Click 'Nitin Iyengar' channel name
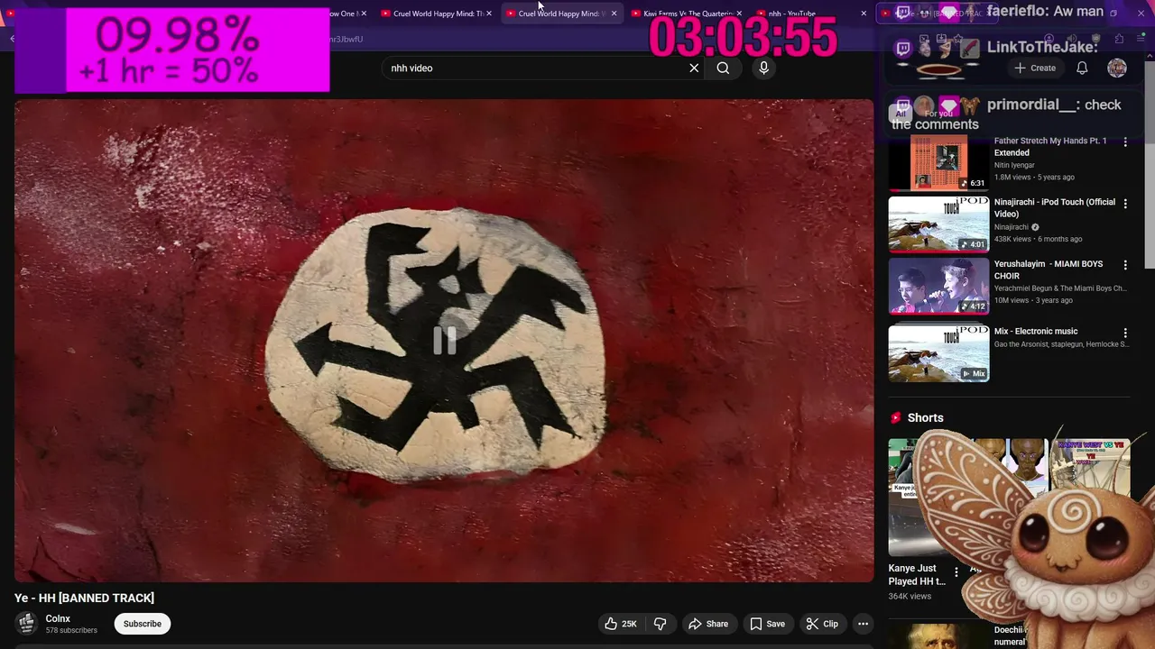This screenshot has height=649, width=1155. (x=1015, y=165)
